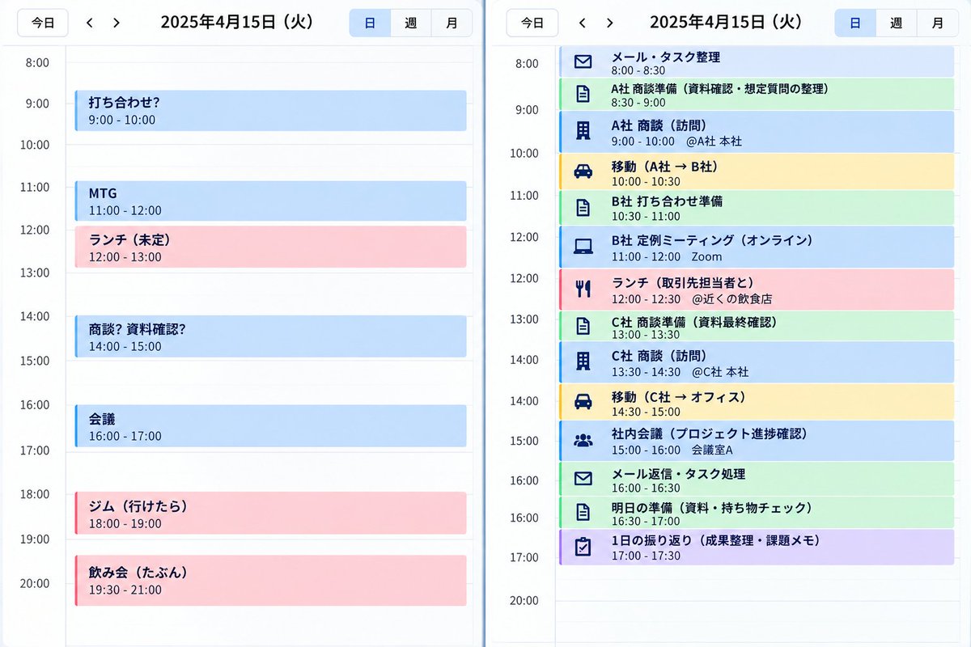This screenshot has height=647, width=971.
Task: Click the document icon on C社 商談準備
Action: [583, 326]
